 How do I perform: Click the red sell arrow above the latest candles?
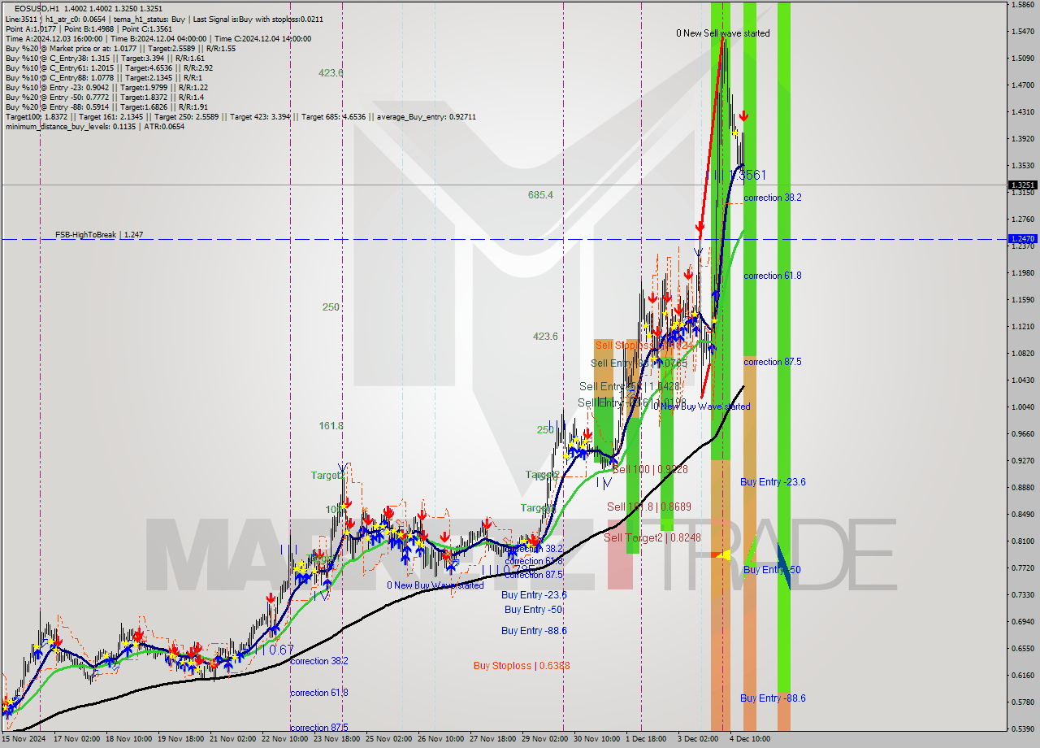pos(743,116)
